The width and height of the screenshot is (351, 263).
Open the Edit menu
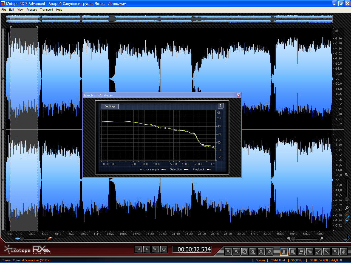(x=12, y=10)
